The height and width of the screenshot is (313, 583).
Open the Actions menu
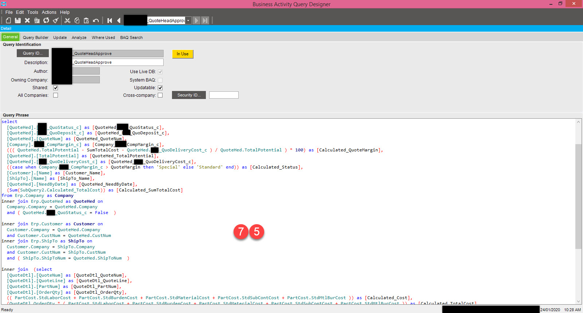pyautogui.click(x=49, y=12)
